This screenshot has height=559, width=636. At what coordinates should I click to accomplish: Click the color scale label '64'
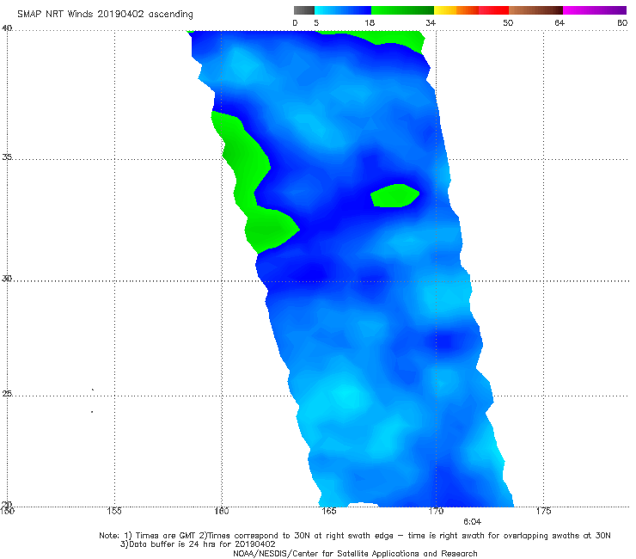pyautogui.click(x=560, y=22)
